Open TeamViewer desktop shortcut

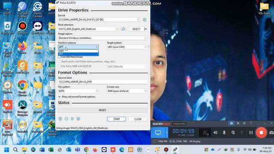click(38, 28)
